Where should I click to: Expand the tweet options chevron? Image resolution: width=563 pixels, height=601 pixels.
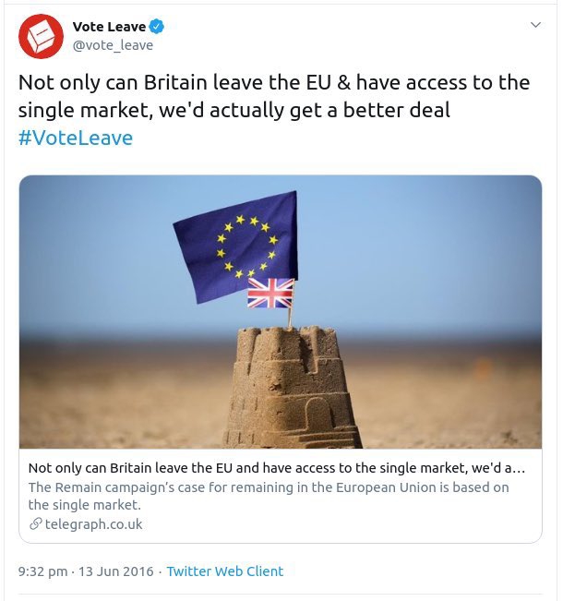point(535,25)
